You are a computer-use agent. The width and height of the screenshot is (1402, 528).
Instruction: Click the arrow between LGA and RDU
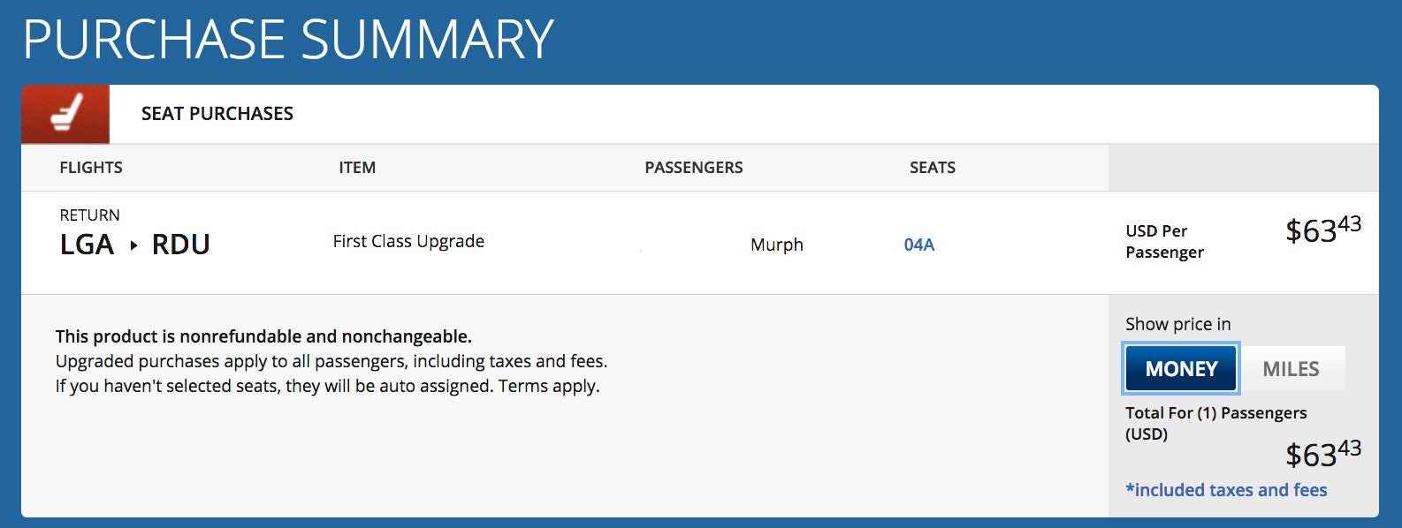133,245
